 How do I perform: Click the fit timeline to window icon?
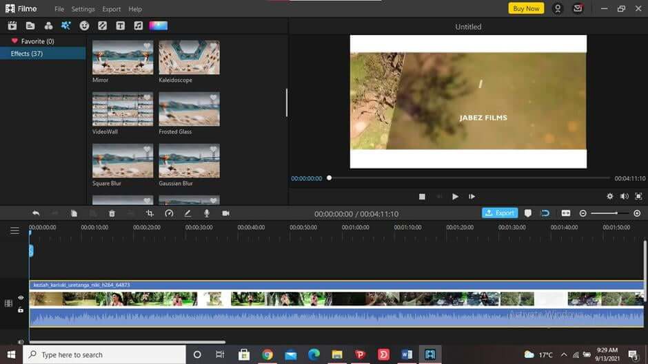click(x=566, y=213)
